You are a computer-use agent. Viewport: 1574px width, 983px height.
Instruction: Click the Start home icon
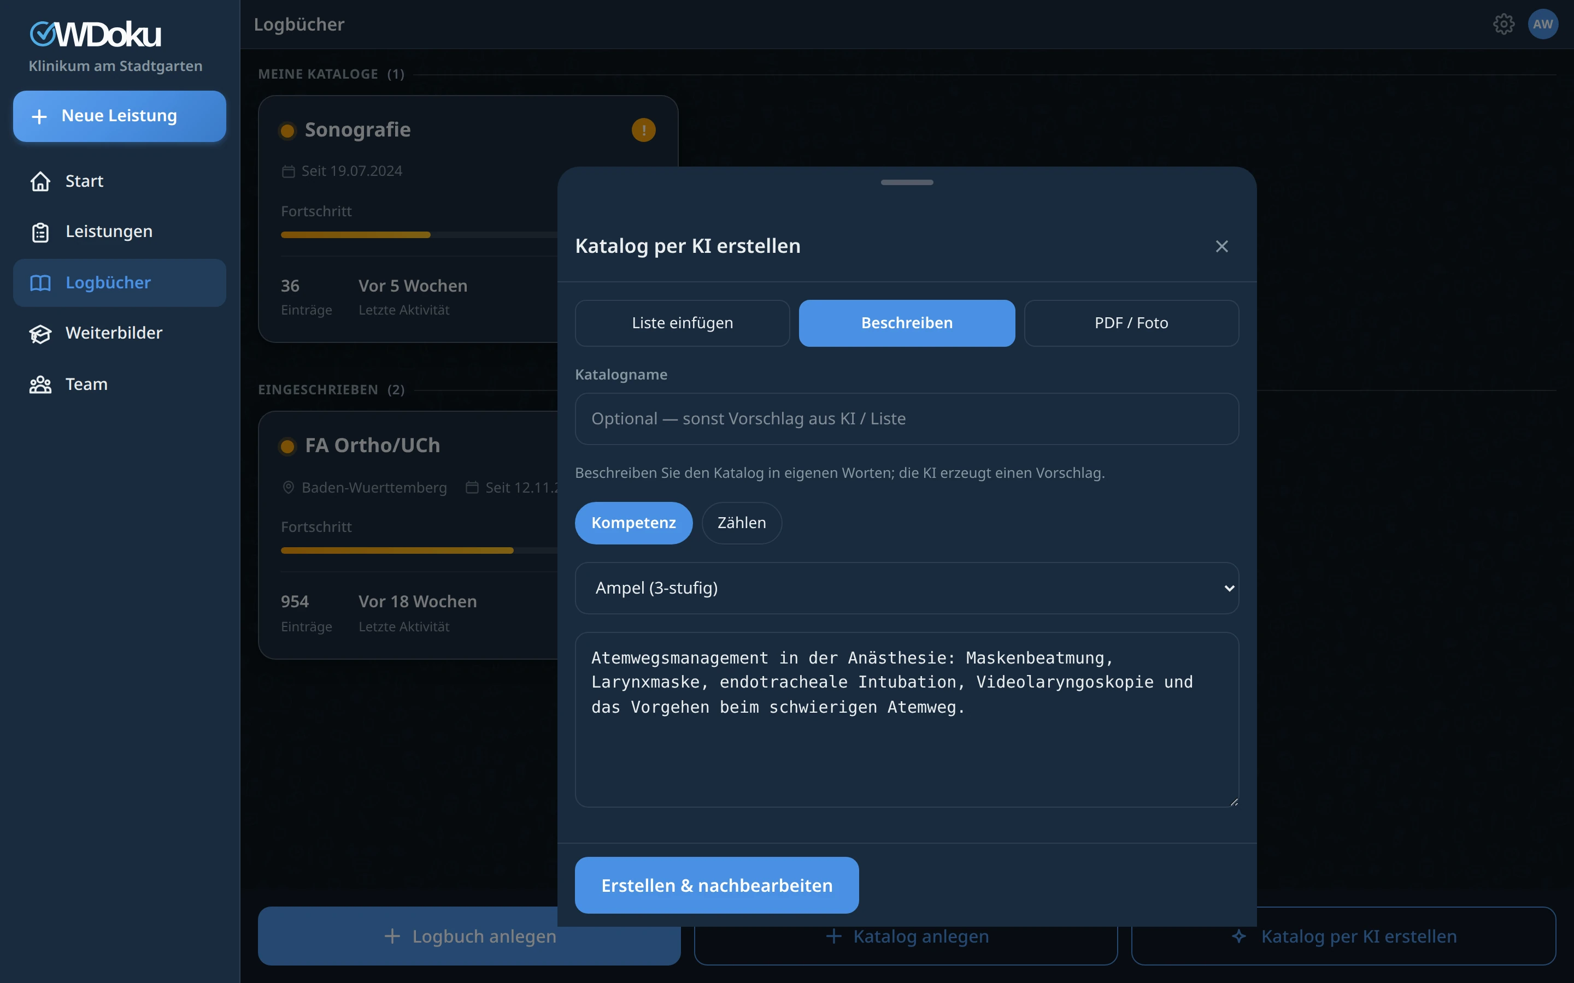tap(40, 181)
